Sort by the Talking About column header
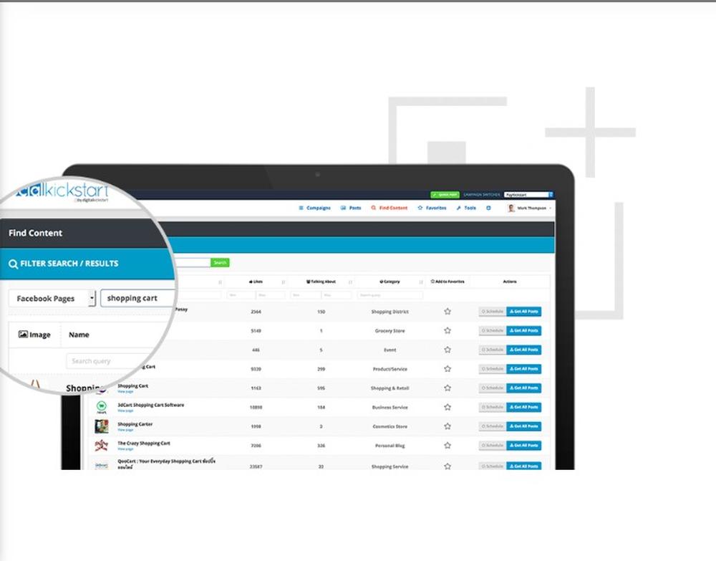This screenshot has height=561, width=716. (x=321, y=282)
